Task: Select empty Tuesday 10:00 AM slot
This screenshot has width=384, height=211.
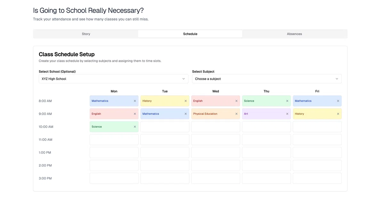Action: (165, 127)
